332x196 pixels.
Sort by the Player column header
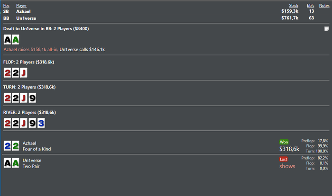21,5
